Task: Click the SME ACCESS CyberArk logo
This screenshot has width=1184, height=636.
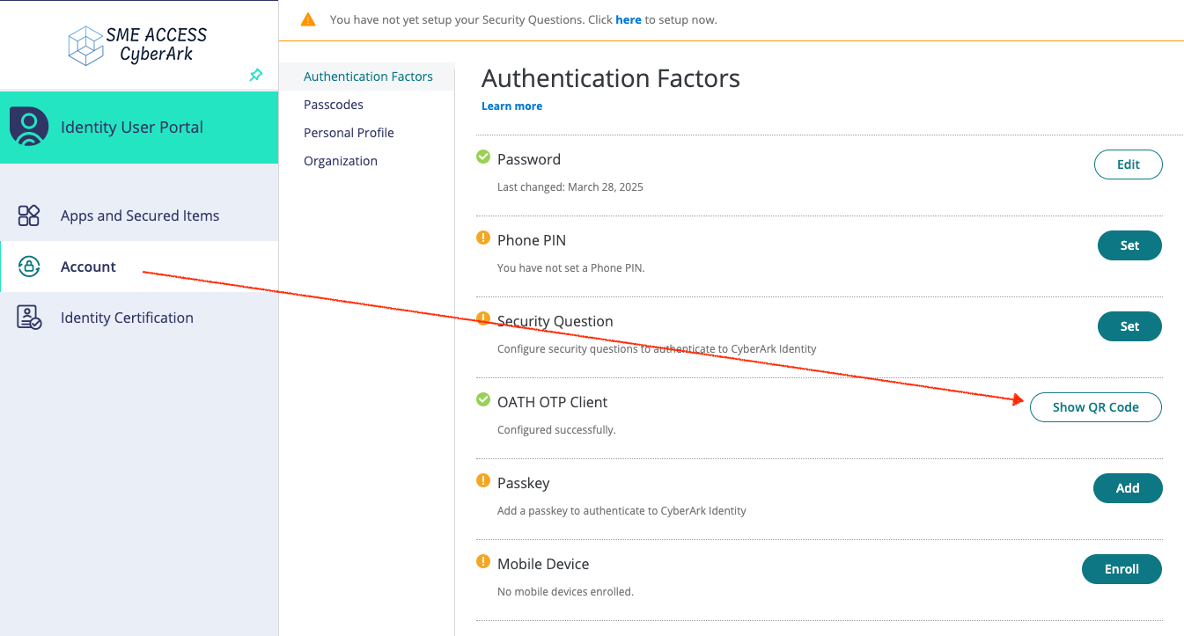Action: (x=137, y=45)
